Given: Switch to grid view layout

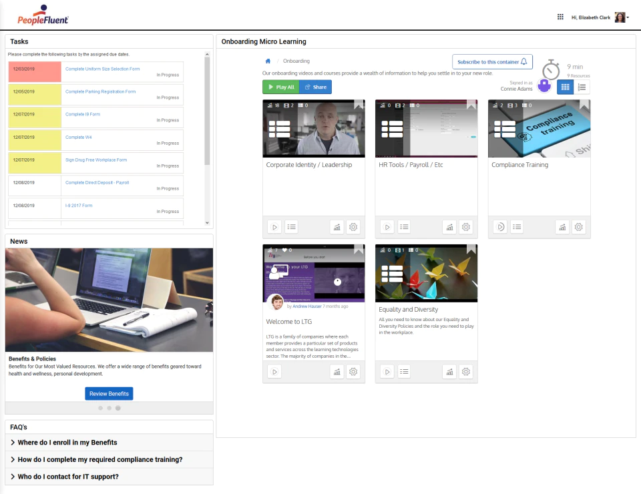Looking at the screenshot, I should 565,87.
